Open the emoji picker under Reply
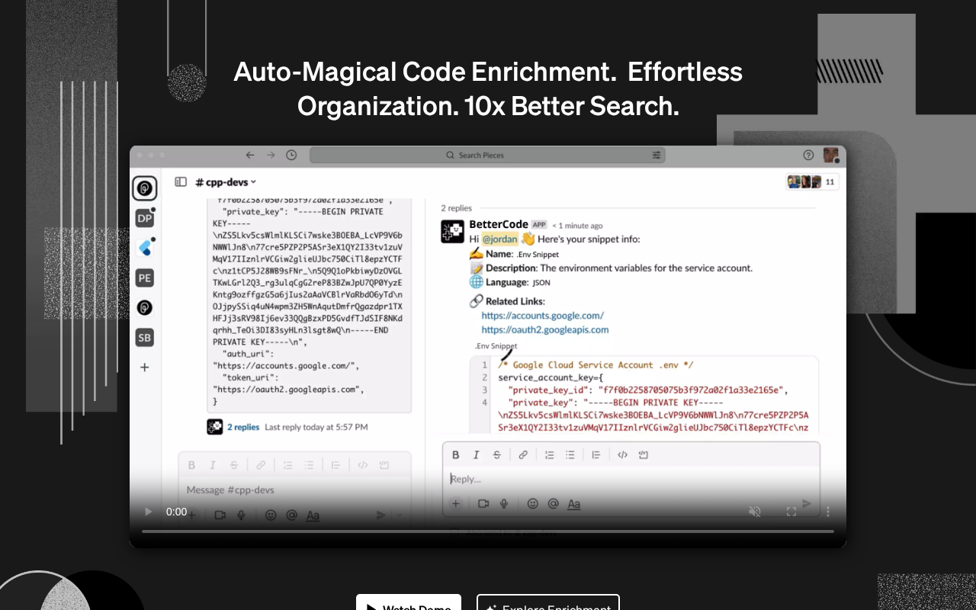Screen dimensions: 976x610 click(533, 503)
